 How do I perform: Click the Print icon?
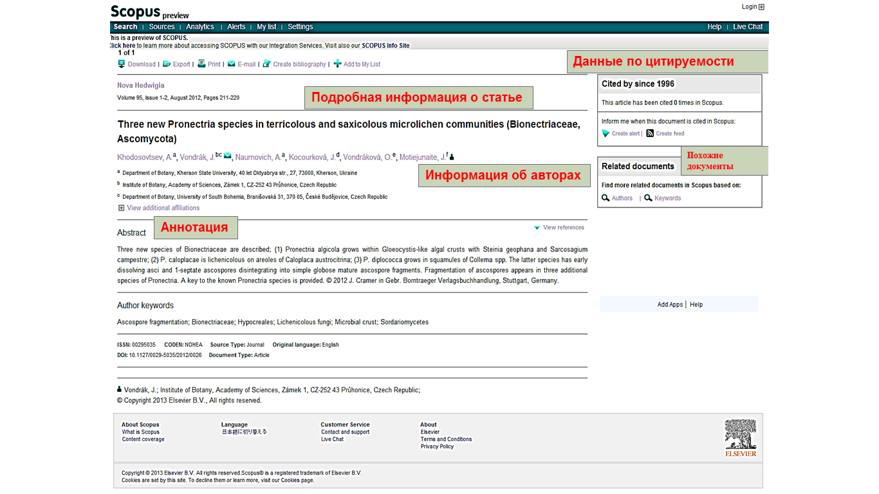click(201, 64)
